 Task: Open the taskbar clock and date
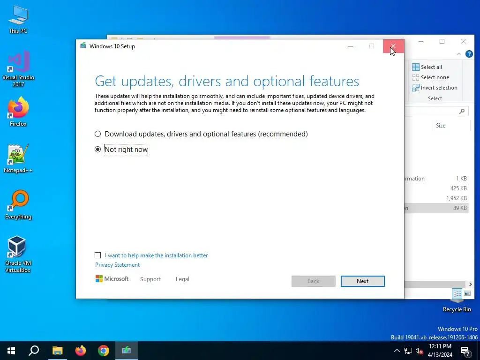pyautogui.click(x=440, y=351)
